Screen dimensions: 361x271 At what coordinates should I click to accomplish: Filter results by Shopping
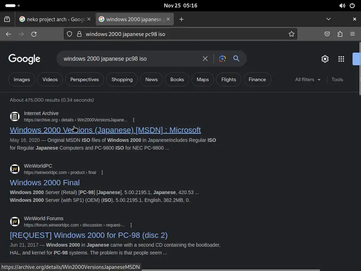tap(122, 79)
